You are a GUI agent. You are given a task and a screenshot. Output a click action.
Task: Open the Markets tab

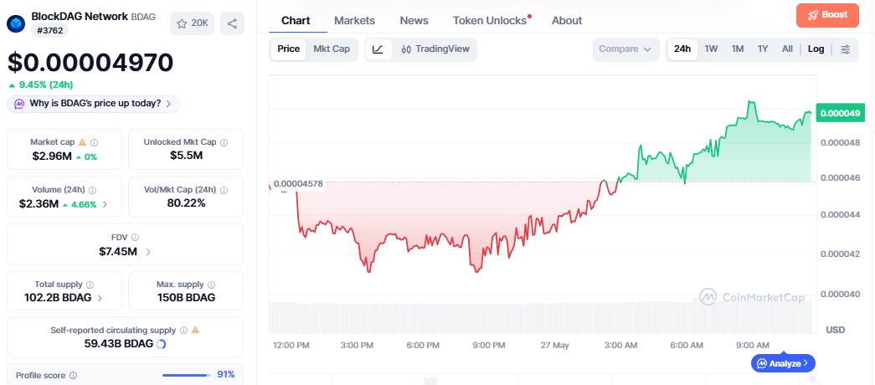tap(354, 21)
